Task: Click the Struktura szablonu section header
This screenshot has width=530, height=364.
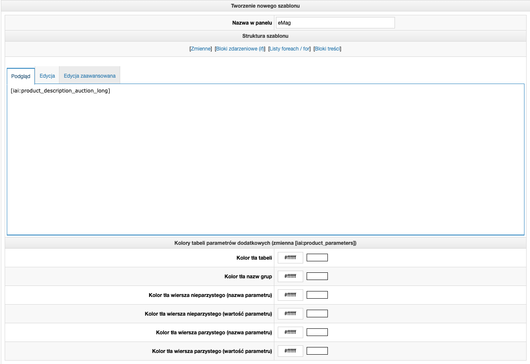Action: 265,36
